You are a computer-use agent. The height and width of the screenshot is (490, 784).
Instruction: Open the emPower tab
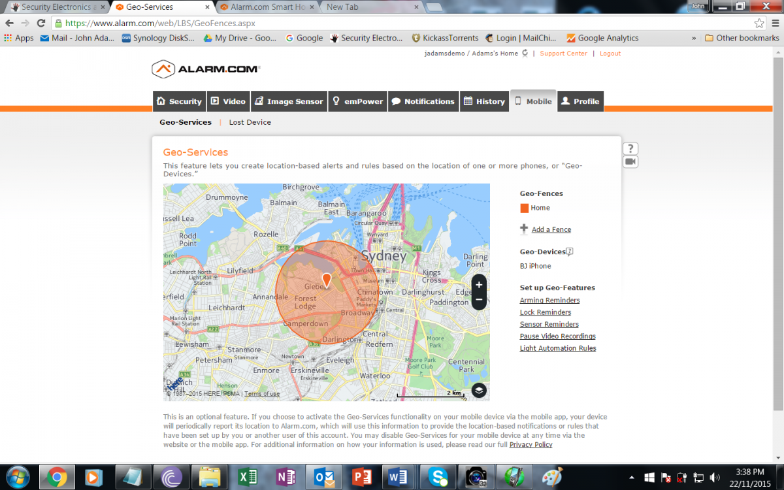[357, 101]
